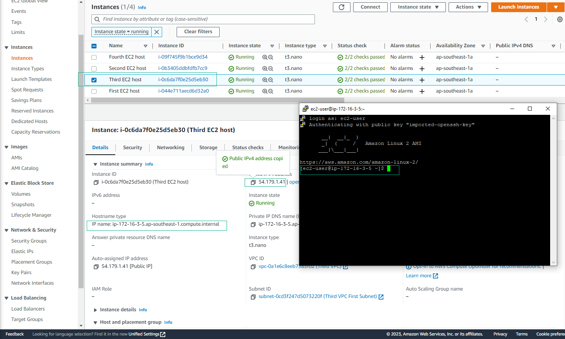Open the Details tab
Image resolution: width=565 pixels, height=339 pixels.
pyautogui.click(x=100, y=147)
